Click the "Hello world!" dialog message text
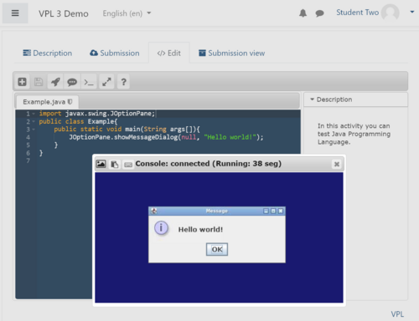This screenshot has width=419, height=321. coord(200,229)
